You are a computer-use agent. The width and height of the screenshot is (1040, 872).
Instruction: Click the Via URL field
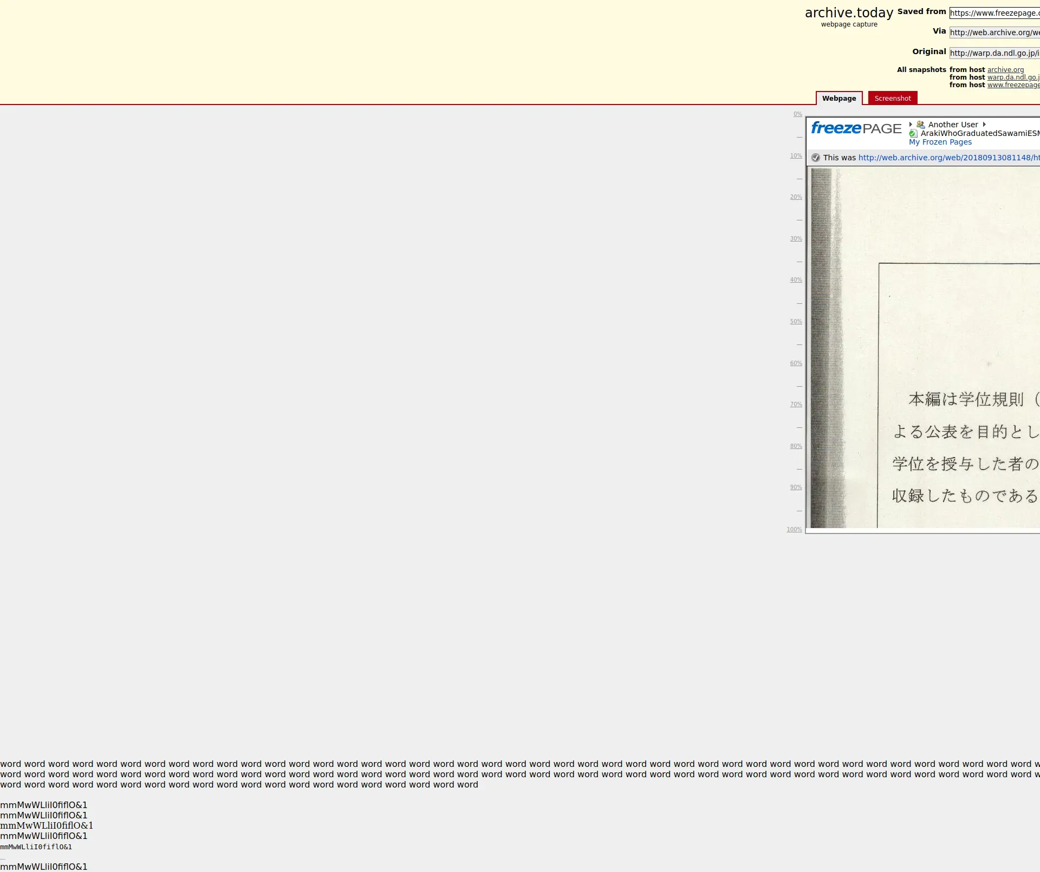[x=994, y=32]
